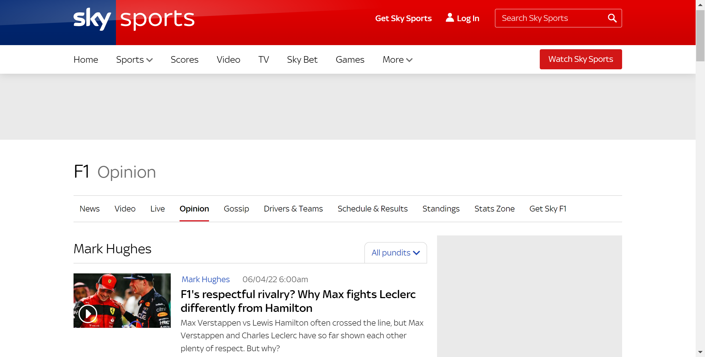Screen dimensions: 705x357
Task: Click the vertical page scrollbar thumb
Action: (700, 36)
